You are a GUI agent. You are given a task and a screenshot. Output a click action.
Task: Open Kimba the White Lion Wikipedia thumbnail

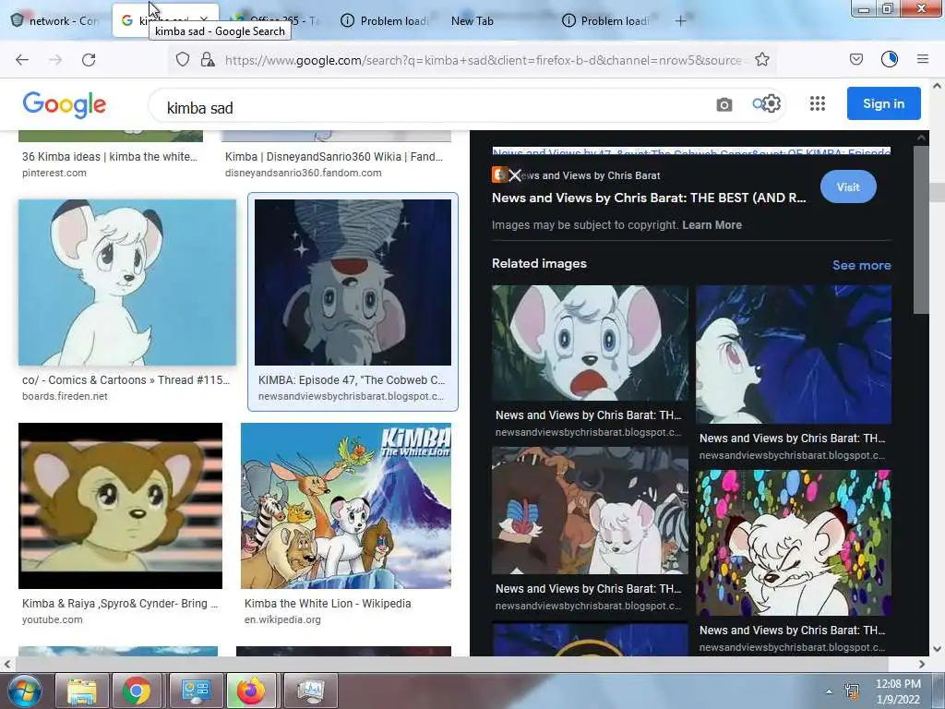pyautogui.click(x=346, y=505)
